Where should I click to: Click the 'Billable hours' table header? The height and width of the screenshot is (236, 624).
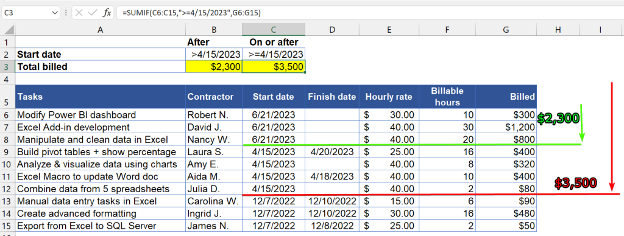[x=447, y=97]
